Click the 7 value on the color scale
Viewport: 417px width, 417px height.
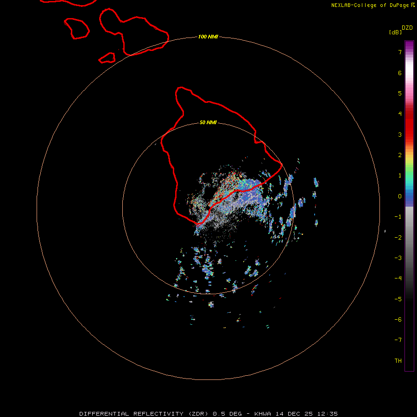coord(400,52)
